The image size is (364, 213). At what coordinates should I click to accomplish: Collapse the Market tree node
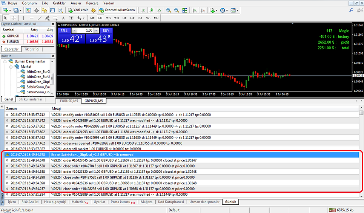click(11, 67)
